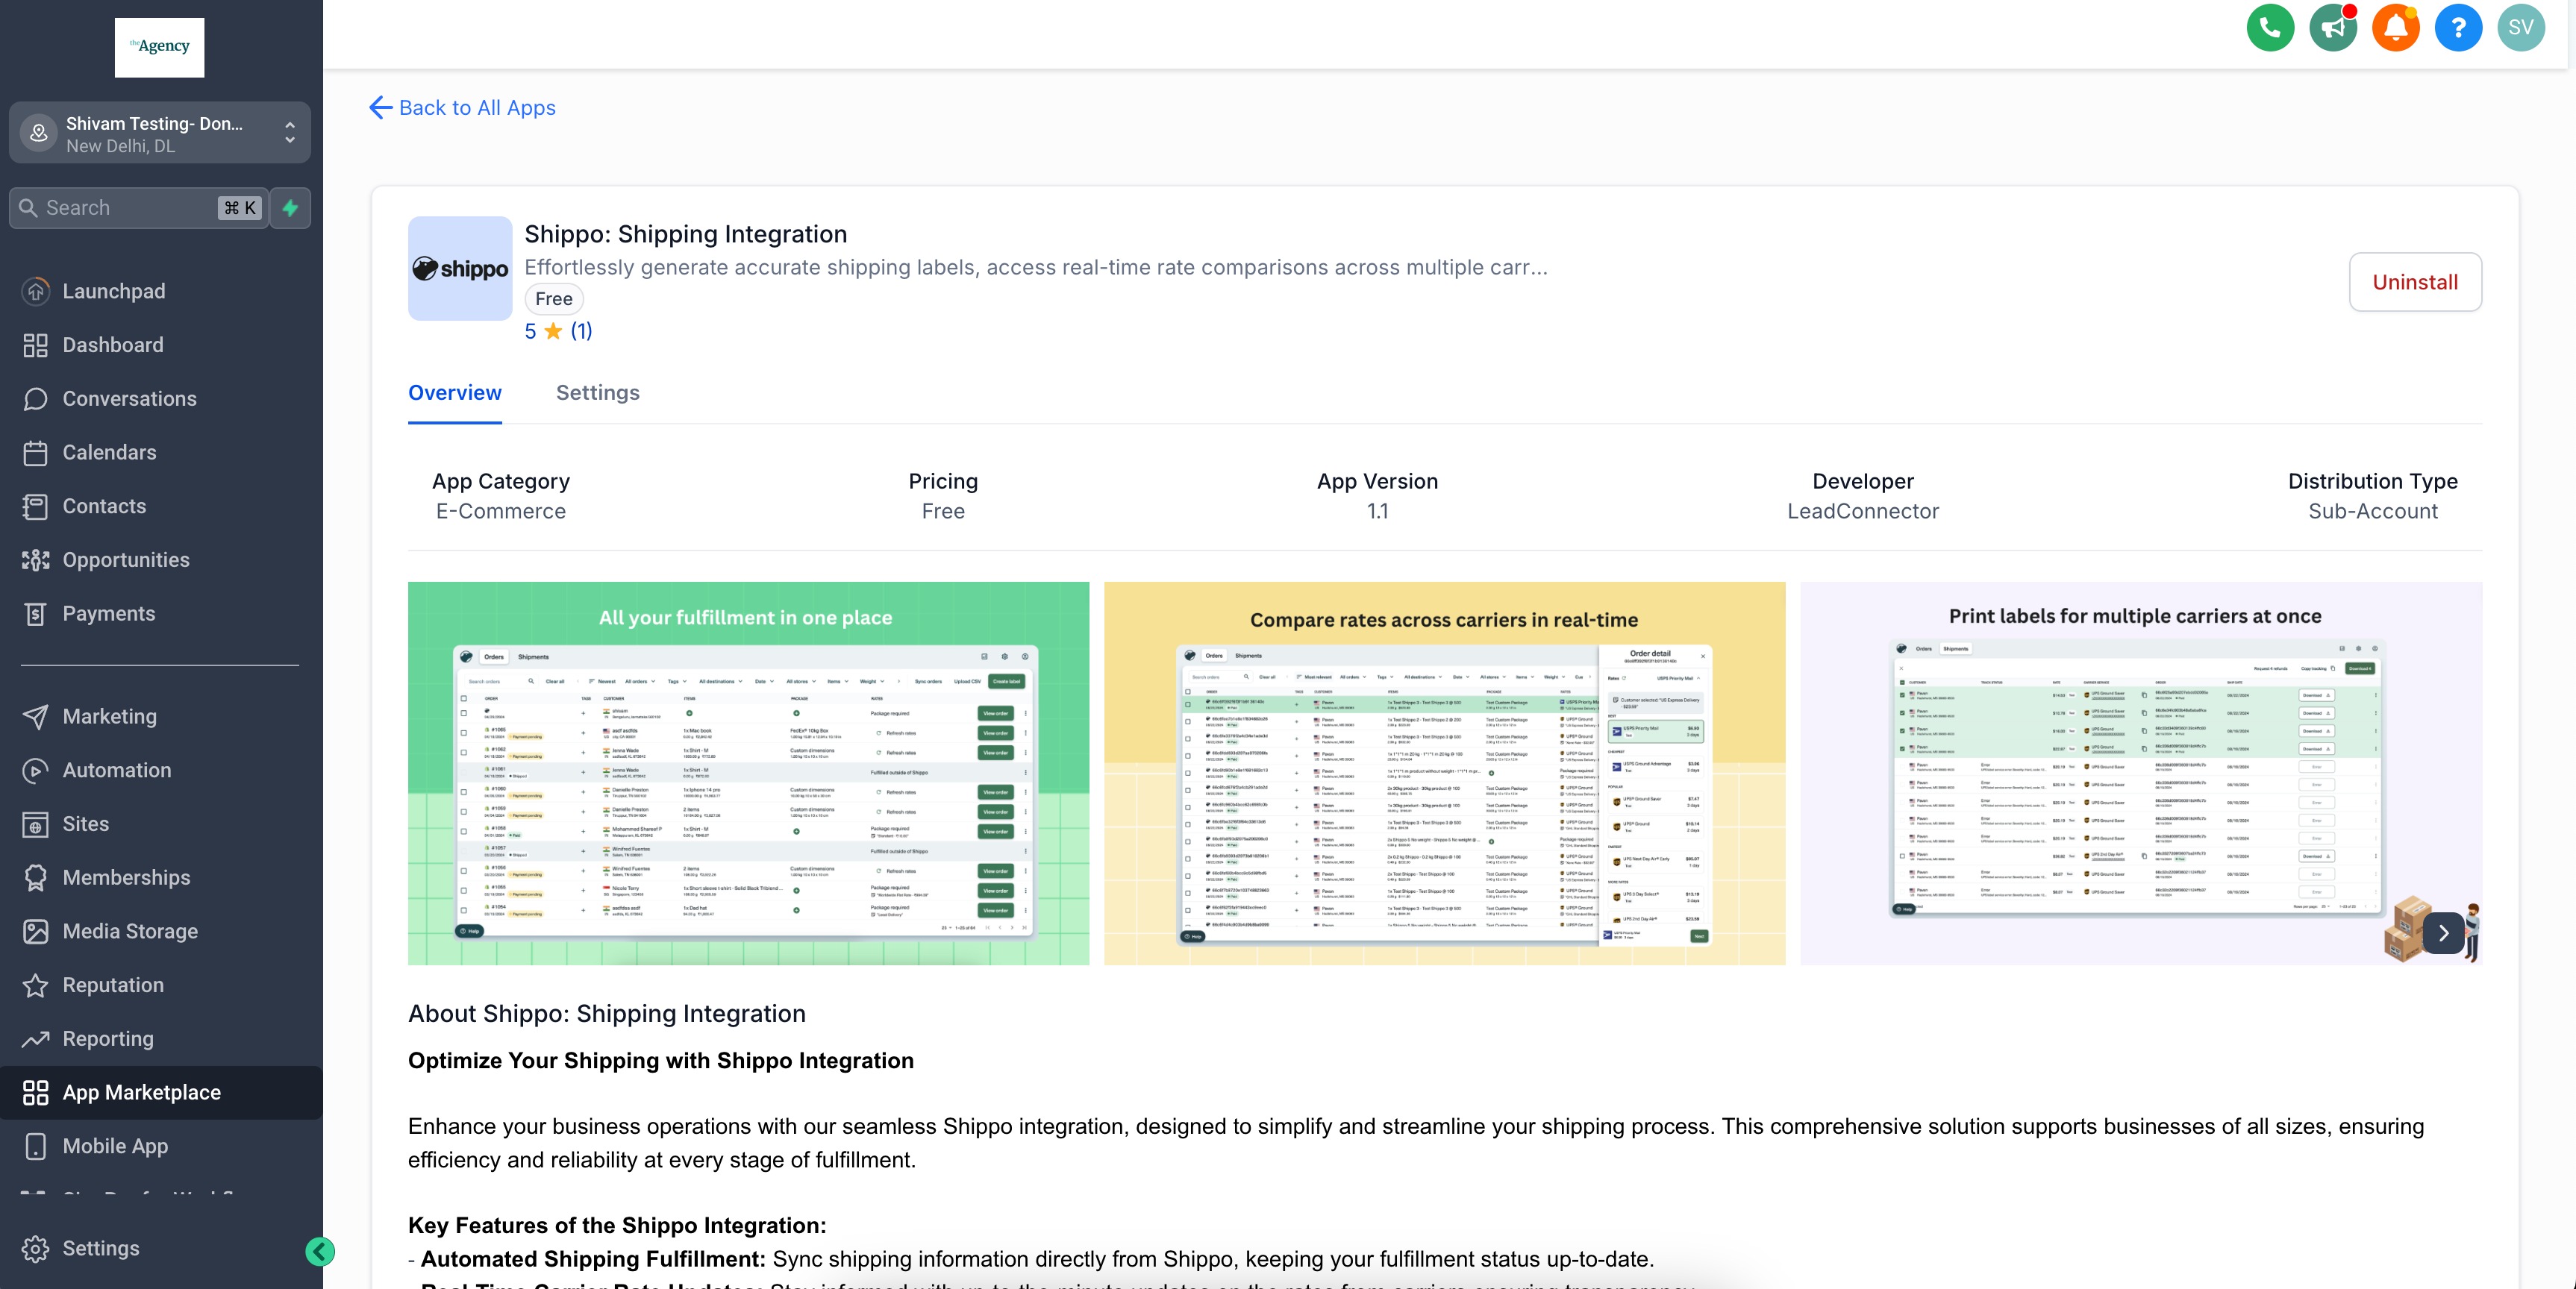Select the Overview tab

tap(454, 393)
